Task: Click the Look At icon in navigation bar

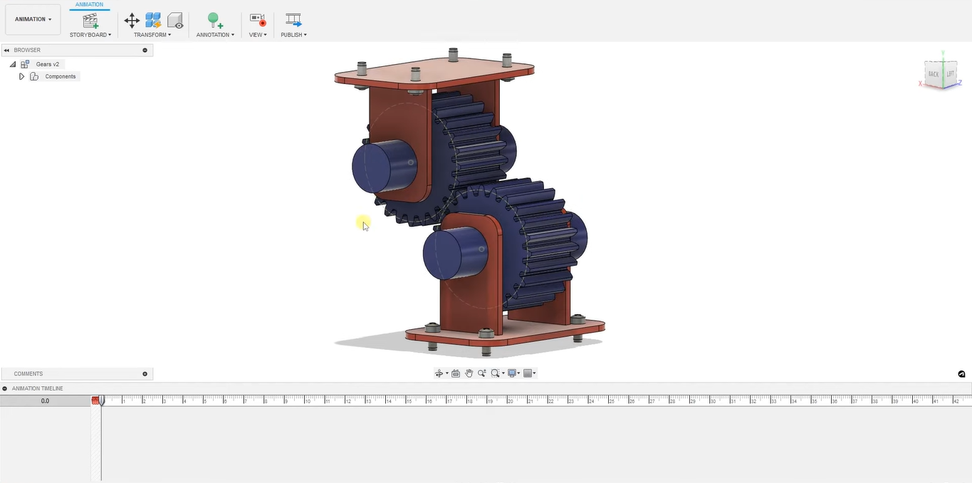Action: pos(456,373)
